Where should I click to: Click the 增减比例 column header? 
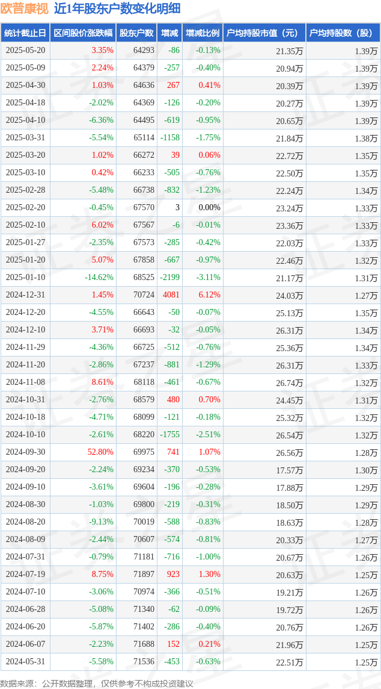tap(203, 33)
